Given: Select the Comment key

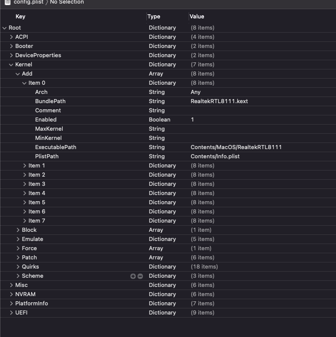Looking at the screenshot, I should (x=48, y=111).
